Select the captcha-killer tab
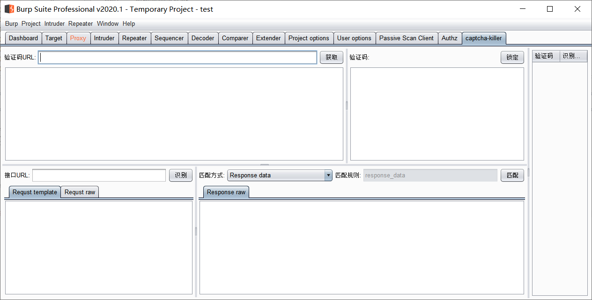Image resolution: width=592 pixels, height=300 pixels. [x=484, y=38]
